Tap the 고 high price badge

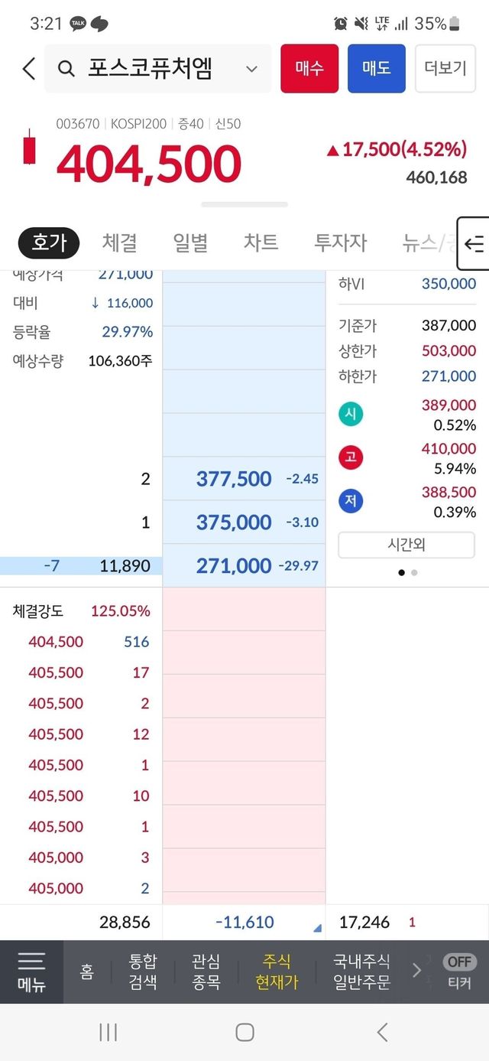351,458
